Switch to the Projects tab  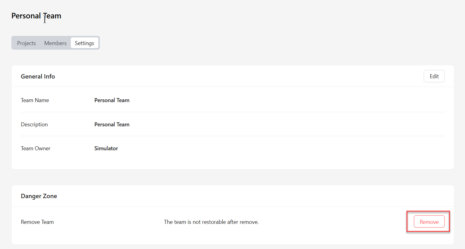coord(26,43)
